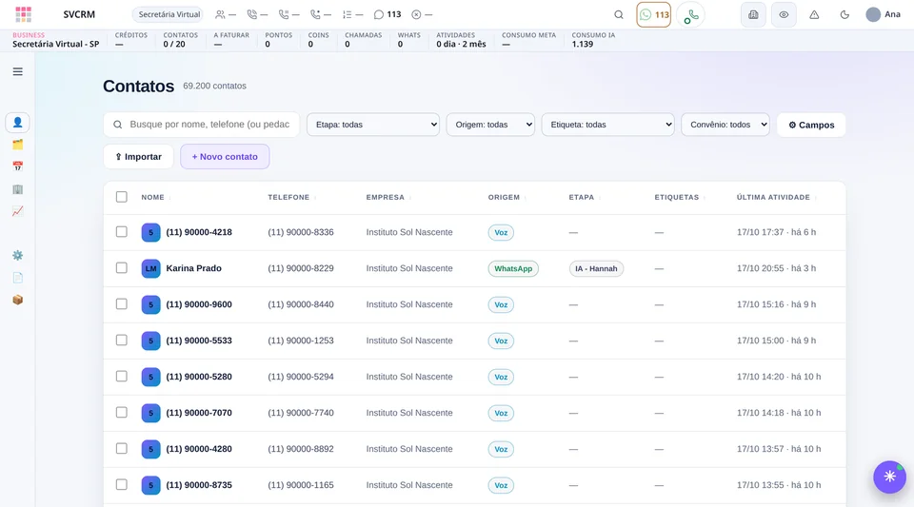Open Contacts person icon in sidebar
914x507 pixels.
[x=17, y=123]
